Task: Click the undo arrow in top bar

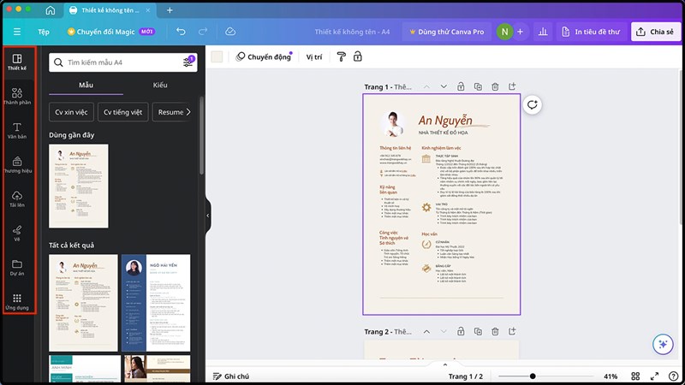Action: (x=181, y=32)
